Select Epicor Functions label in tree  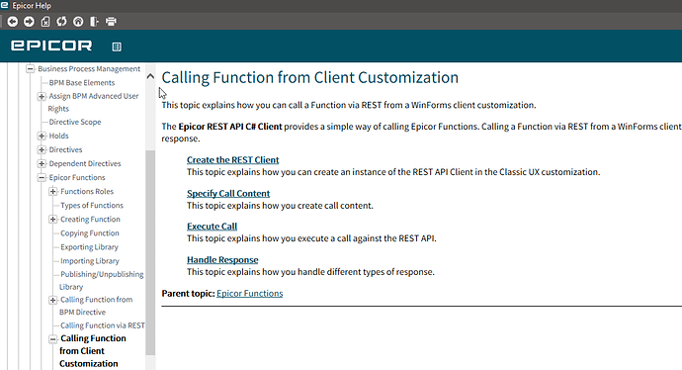click(77, 178)
